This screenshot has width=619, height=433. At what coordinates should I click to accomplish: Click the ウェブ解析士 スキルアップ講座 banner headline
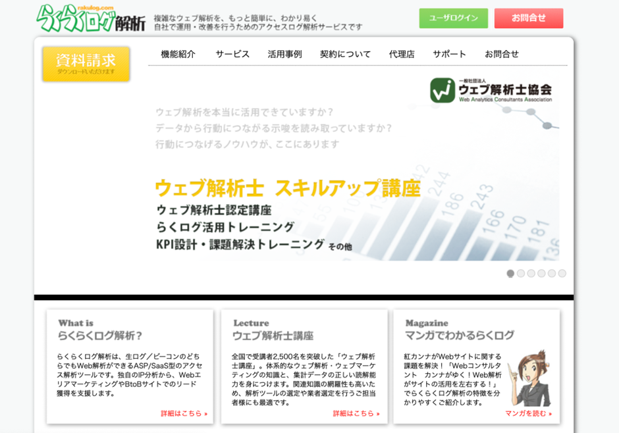287,188
